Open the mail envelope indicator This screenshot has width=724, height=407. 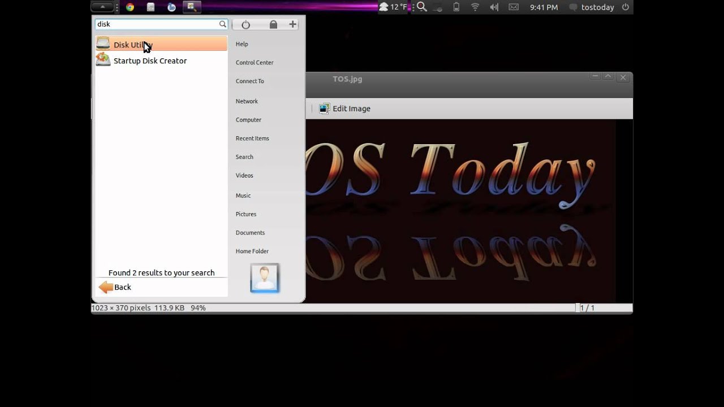pos(513,7)
